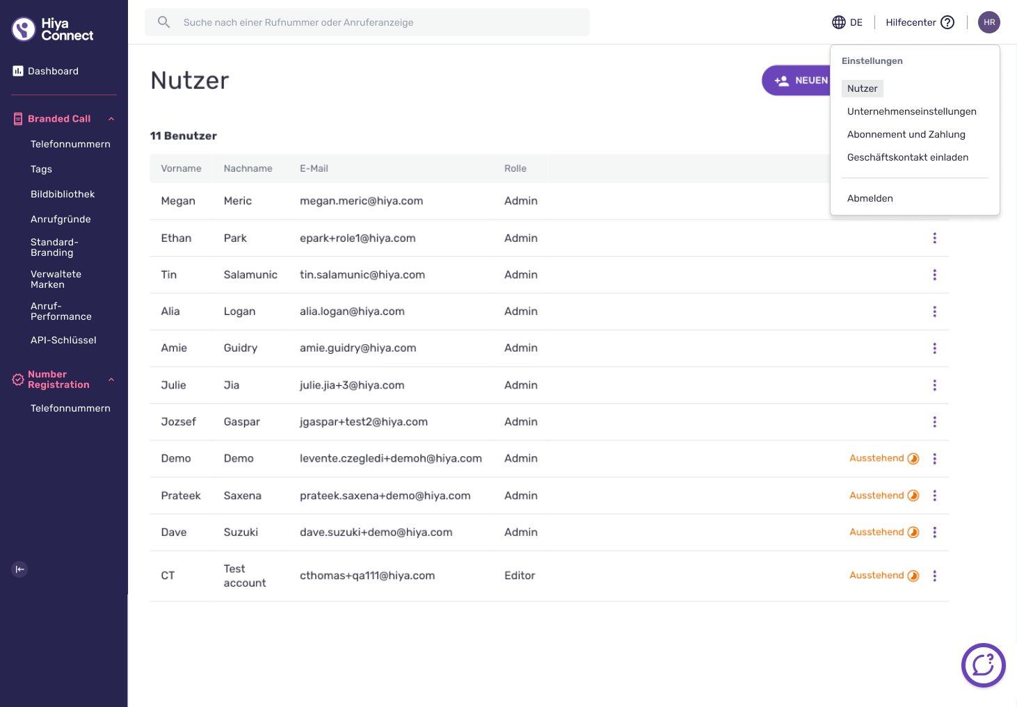
Task: Collapse the sidebar with arrow icon
Action: (19, 569)
